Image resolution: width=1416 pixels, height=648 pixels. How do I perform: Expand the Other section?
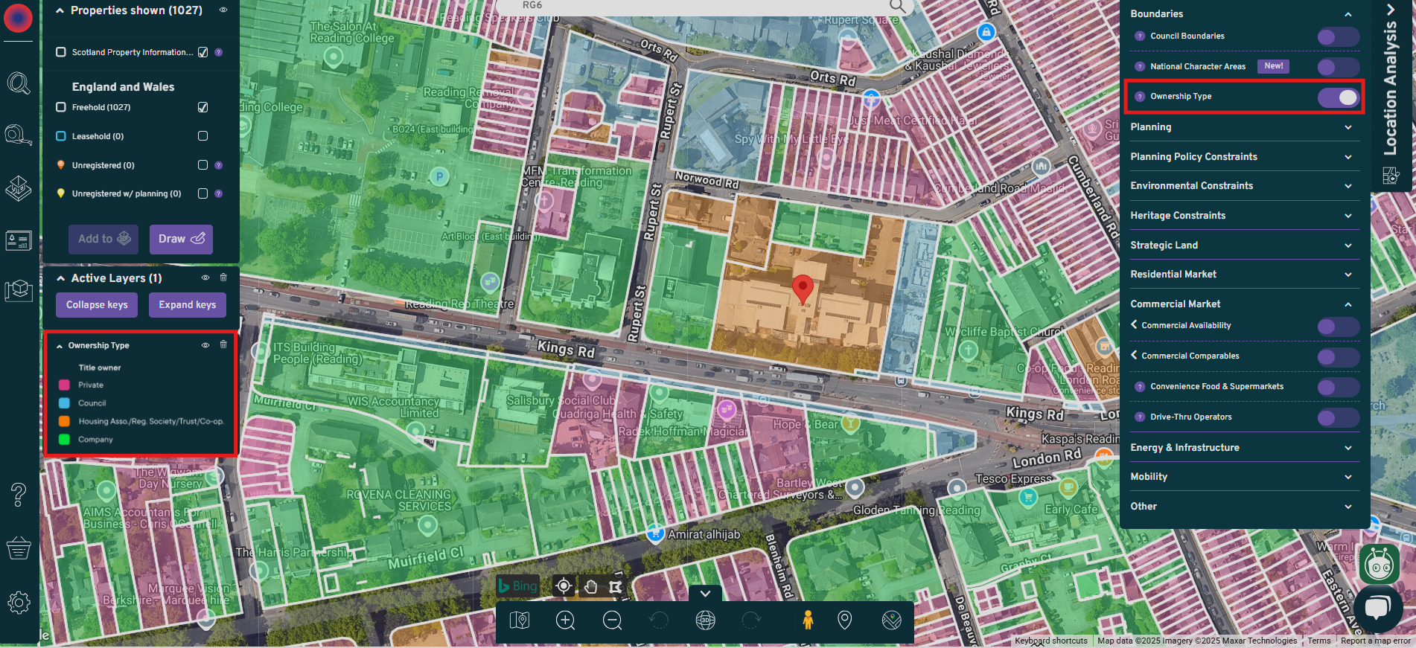pyautogui.click(x=1348, y=507)
